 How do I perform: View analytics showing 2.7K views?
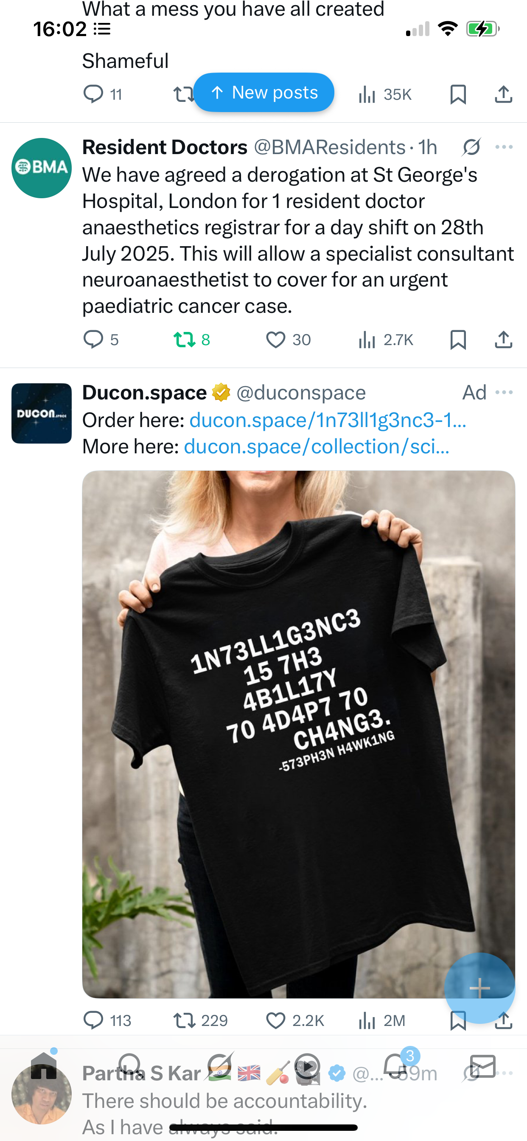[x=385, y=340]
